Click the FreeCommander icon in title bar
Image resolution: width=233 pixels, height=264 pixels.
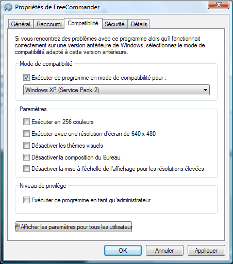8,7
